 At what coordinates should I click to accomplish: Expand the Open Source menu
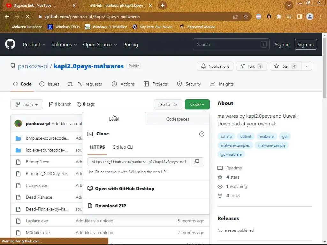pyautogui.click(x=100, y=44)
